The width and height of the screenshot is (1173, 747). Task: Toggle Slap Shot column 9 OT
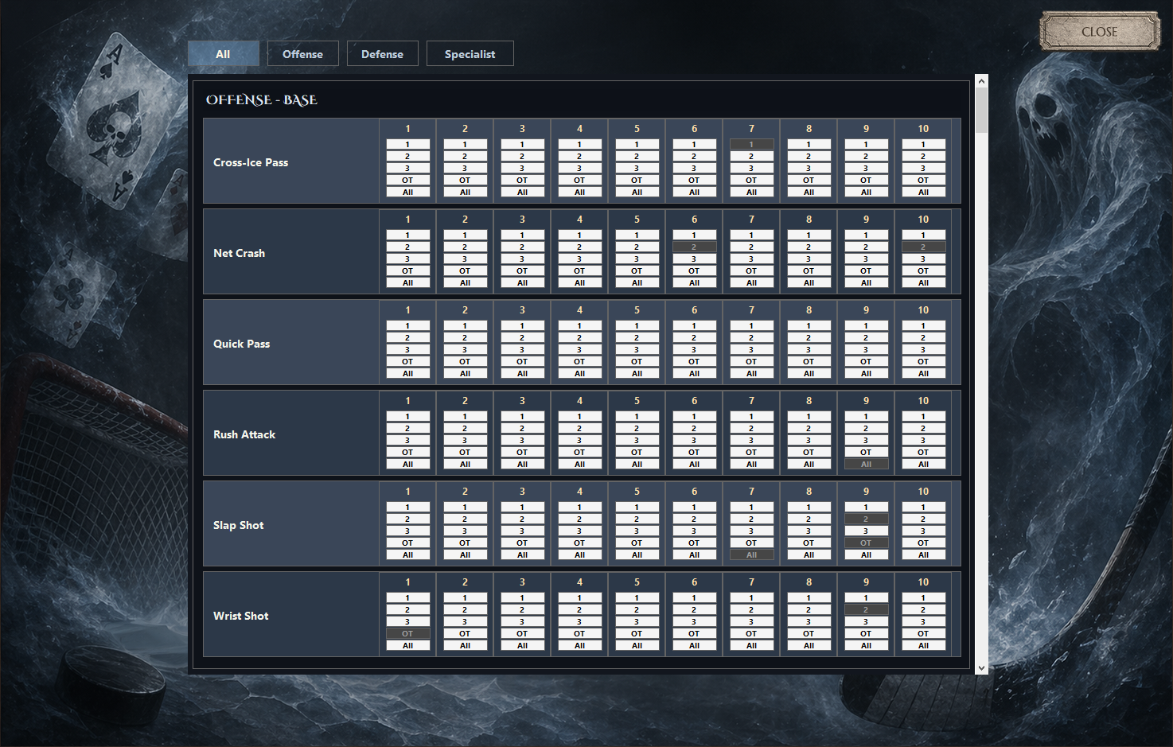[x=866, y=543]
